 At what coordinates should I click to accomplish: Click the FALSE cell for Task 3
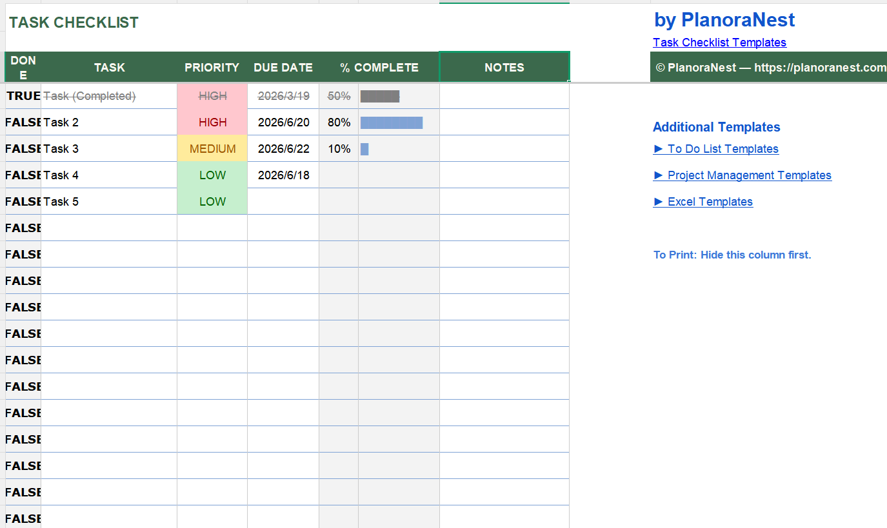point(23,149)
